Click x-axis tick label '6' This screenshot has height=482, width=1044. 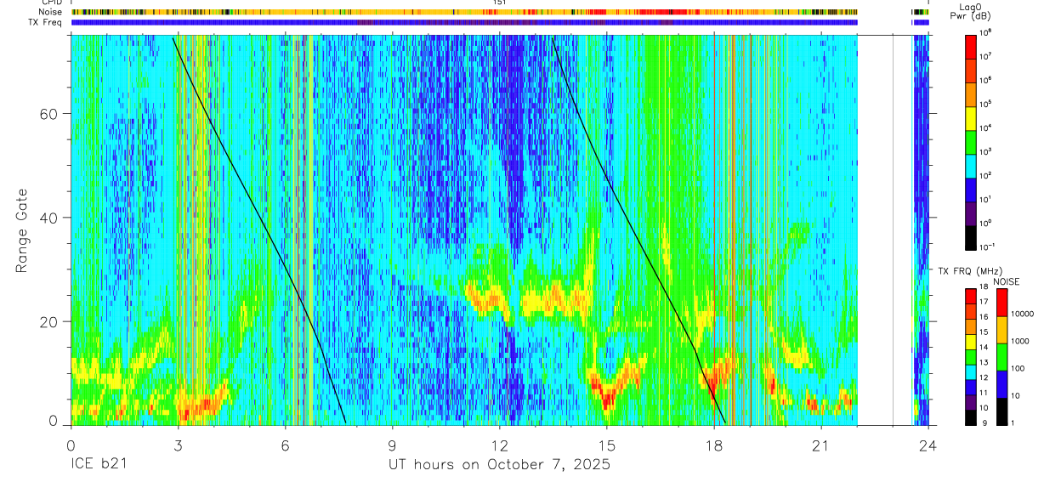coord(285,445)
